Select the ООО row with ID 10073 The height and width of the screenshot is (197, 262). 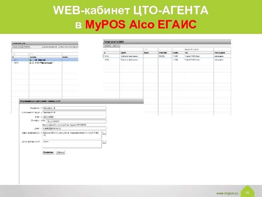click(x=45, y=63)
